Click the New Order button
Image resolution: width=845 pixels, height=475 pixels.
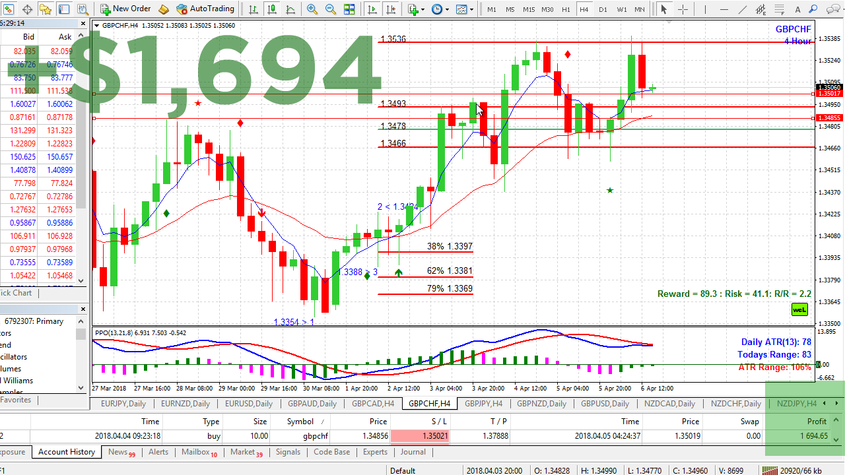[x=125, y=9]
